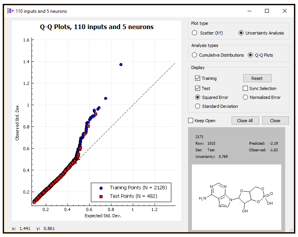Viewport: 298px width, 237px height.
Task: Click the Test Points legend entry
Action: (129, 196)
